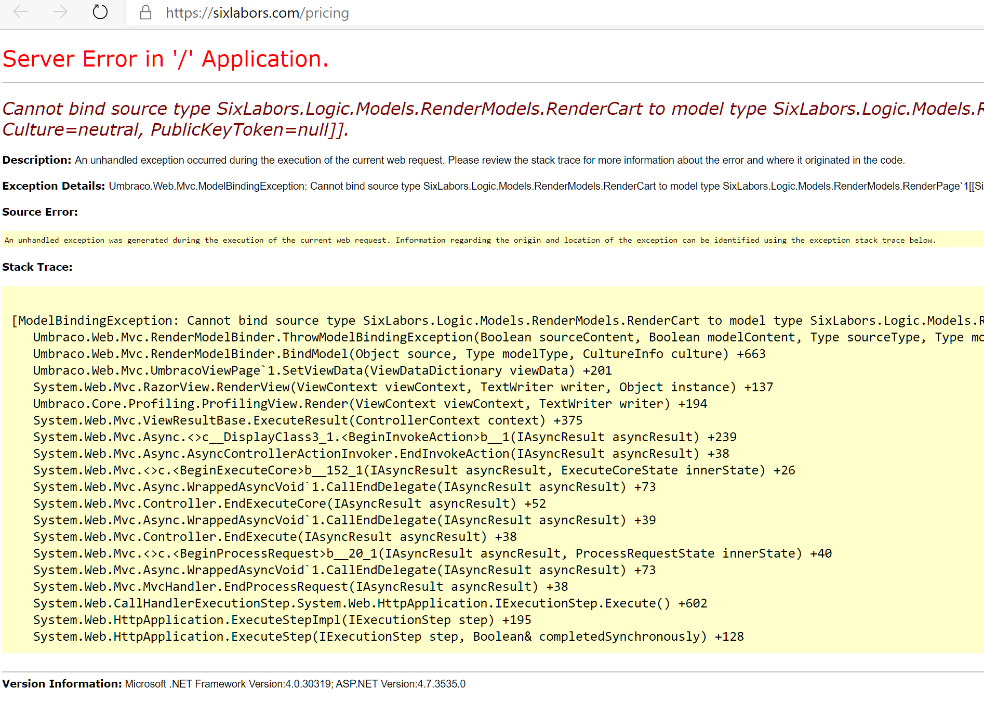
Task: Click the MvcHandler.EndProcessRequest stack line
Action: tap(300, 586)
